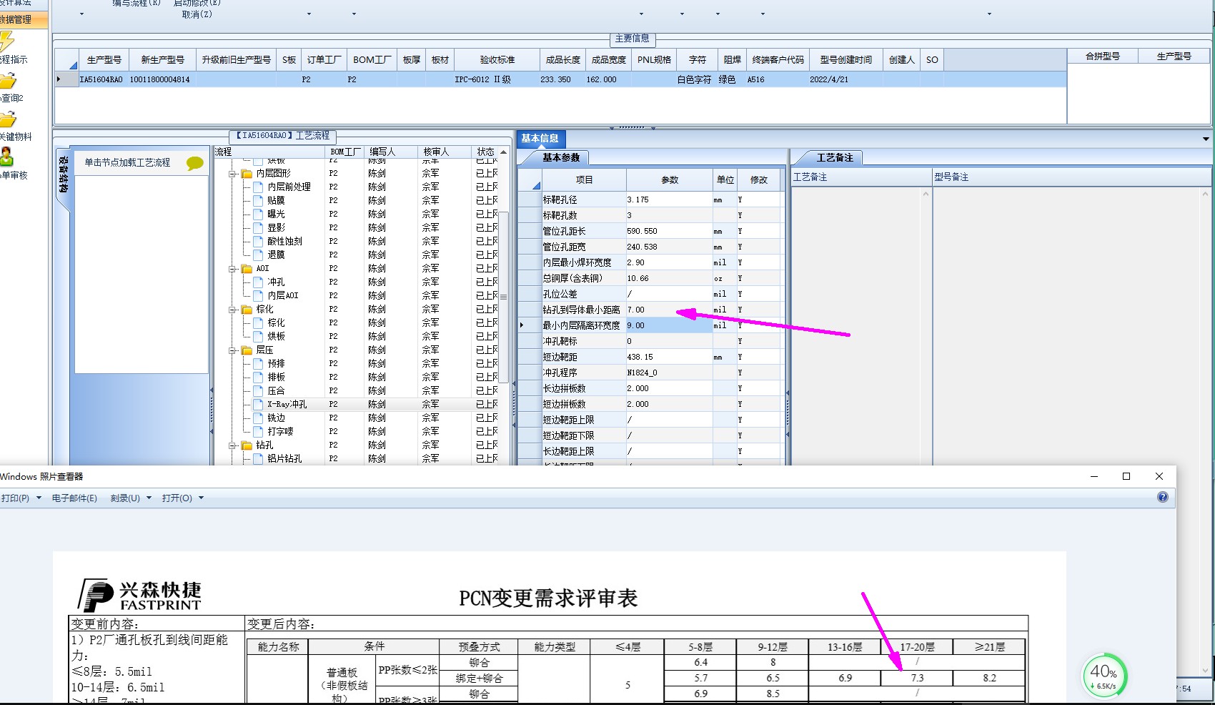Click the yellow speech bubble icon
Viewport: 1215px width, 705px height.
click(x=194, y=164)
